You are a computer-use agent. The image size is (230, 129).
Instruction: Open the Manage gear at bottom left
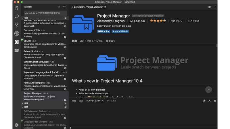17,125
